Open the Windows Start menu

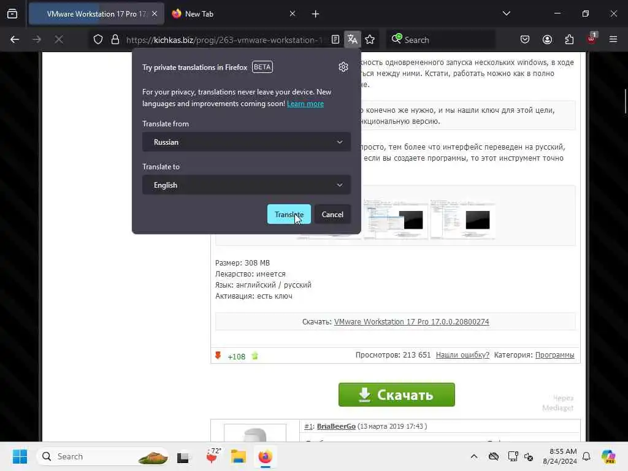pyautogui.click(x=20, y=456)
